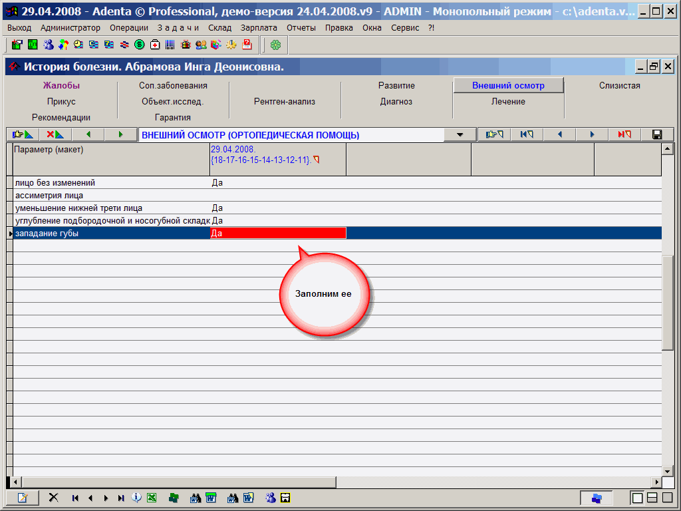Open the ВНЕШНИЙ ОСМОТР template dropdown

(460, 135)
